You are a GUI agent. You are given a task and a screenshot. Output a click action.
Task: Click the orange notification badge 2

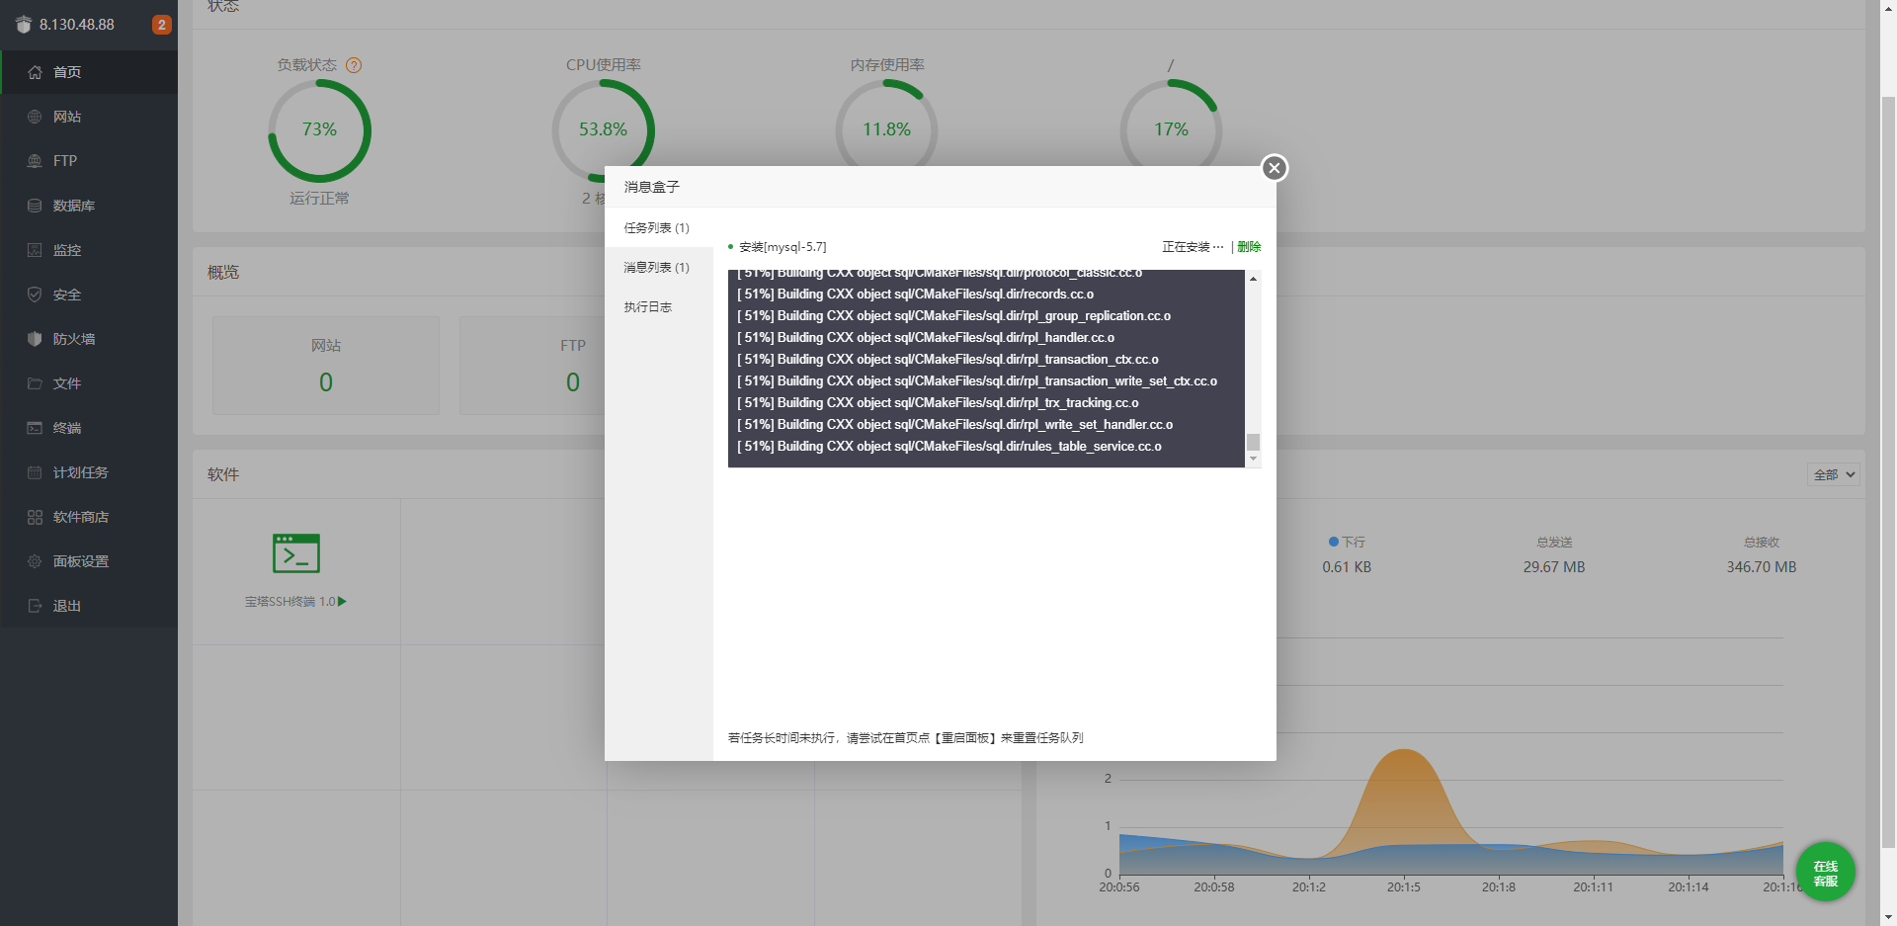(162, 25)
